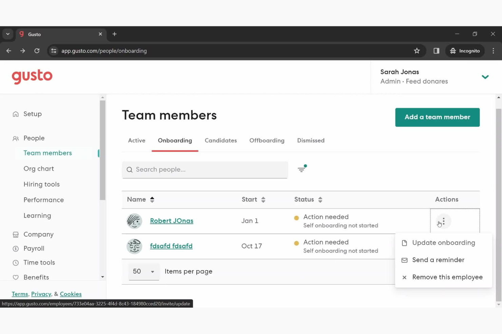The height and width of the screenshot is (334, 502).
Task: Click the People icon in the sidebar
Action: (x=15, y=138)
